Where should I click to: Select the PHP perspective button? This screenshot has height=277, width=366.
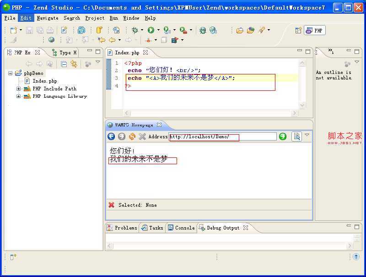point(315,31)
